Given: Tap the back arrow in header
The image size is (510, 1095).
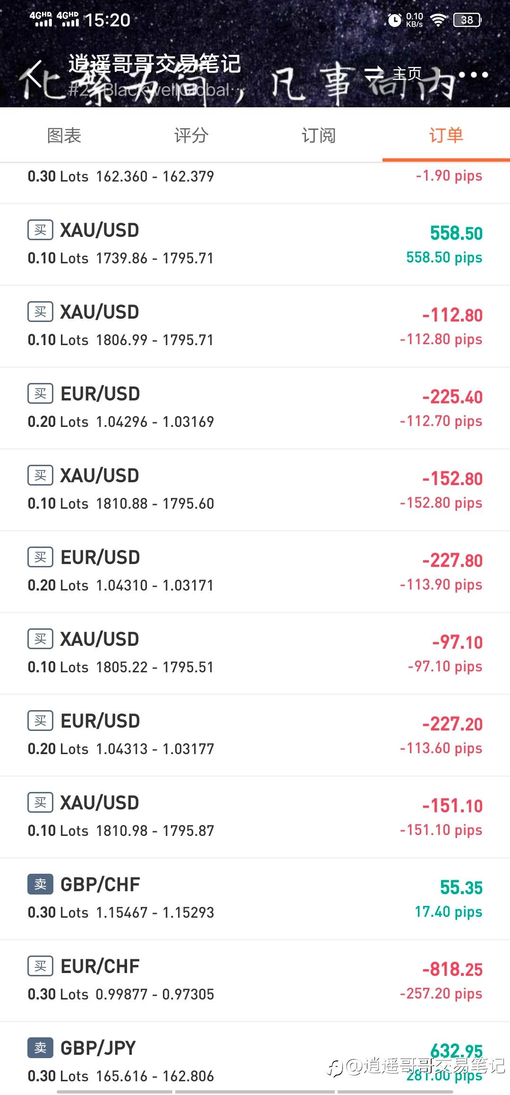Looking at the screenshot, I should 34,74.
